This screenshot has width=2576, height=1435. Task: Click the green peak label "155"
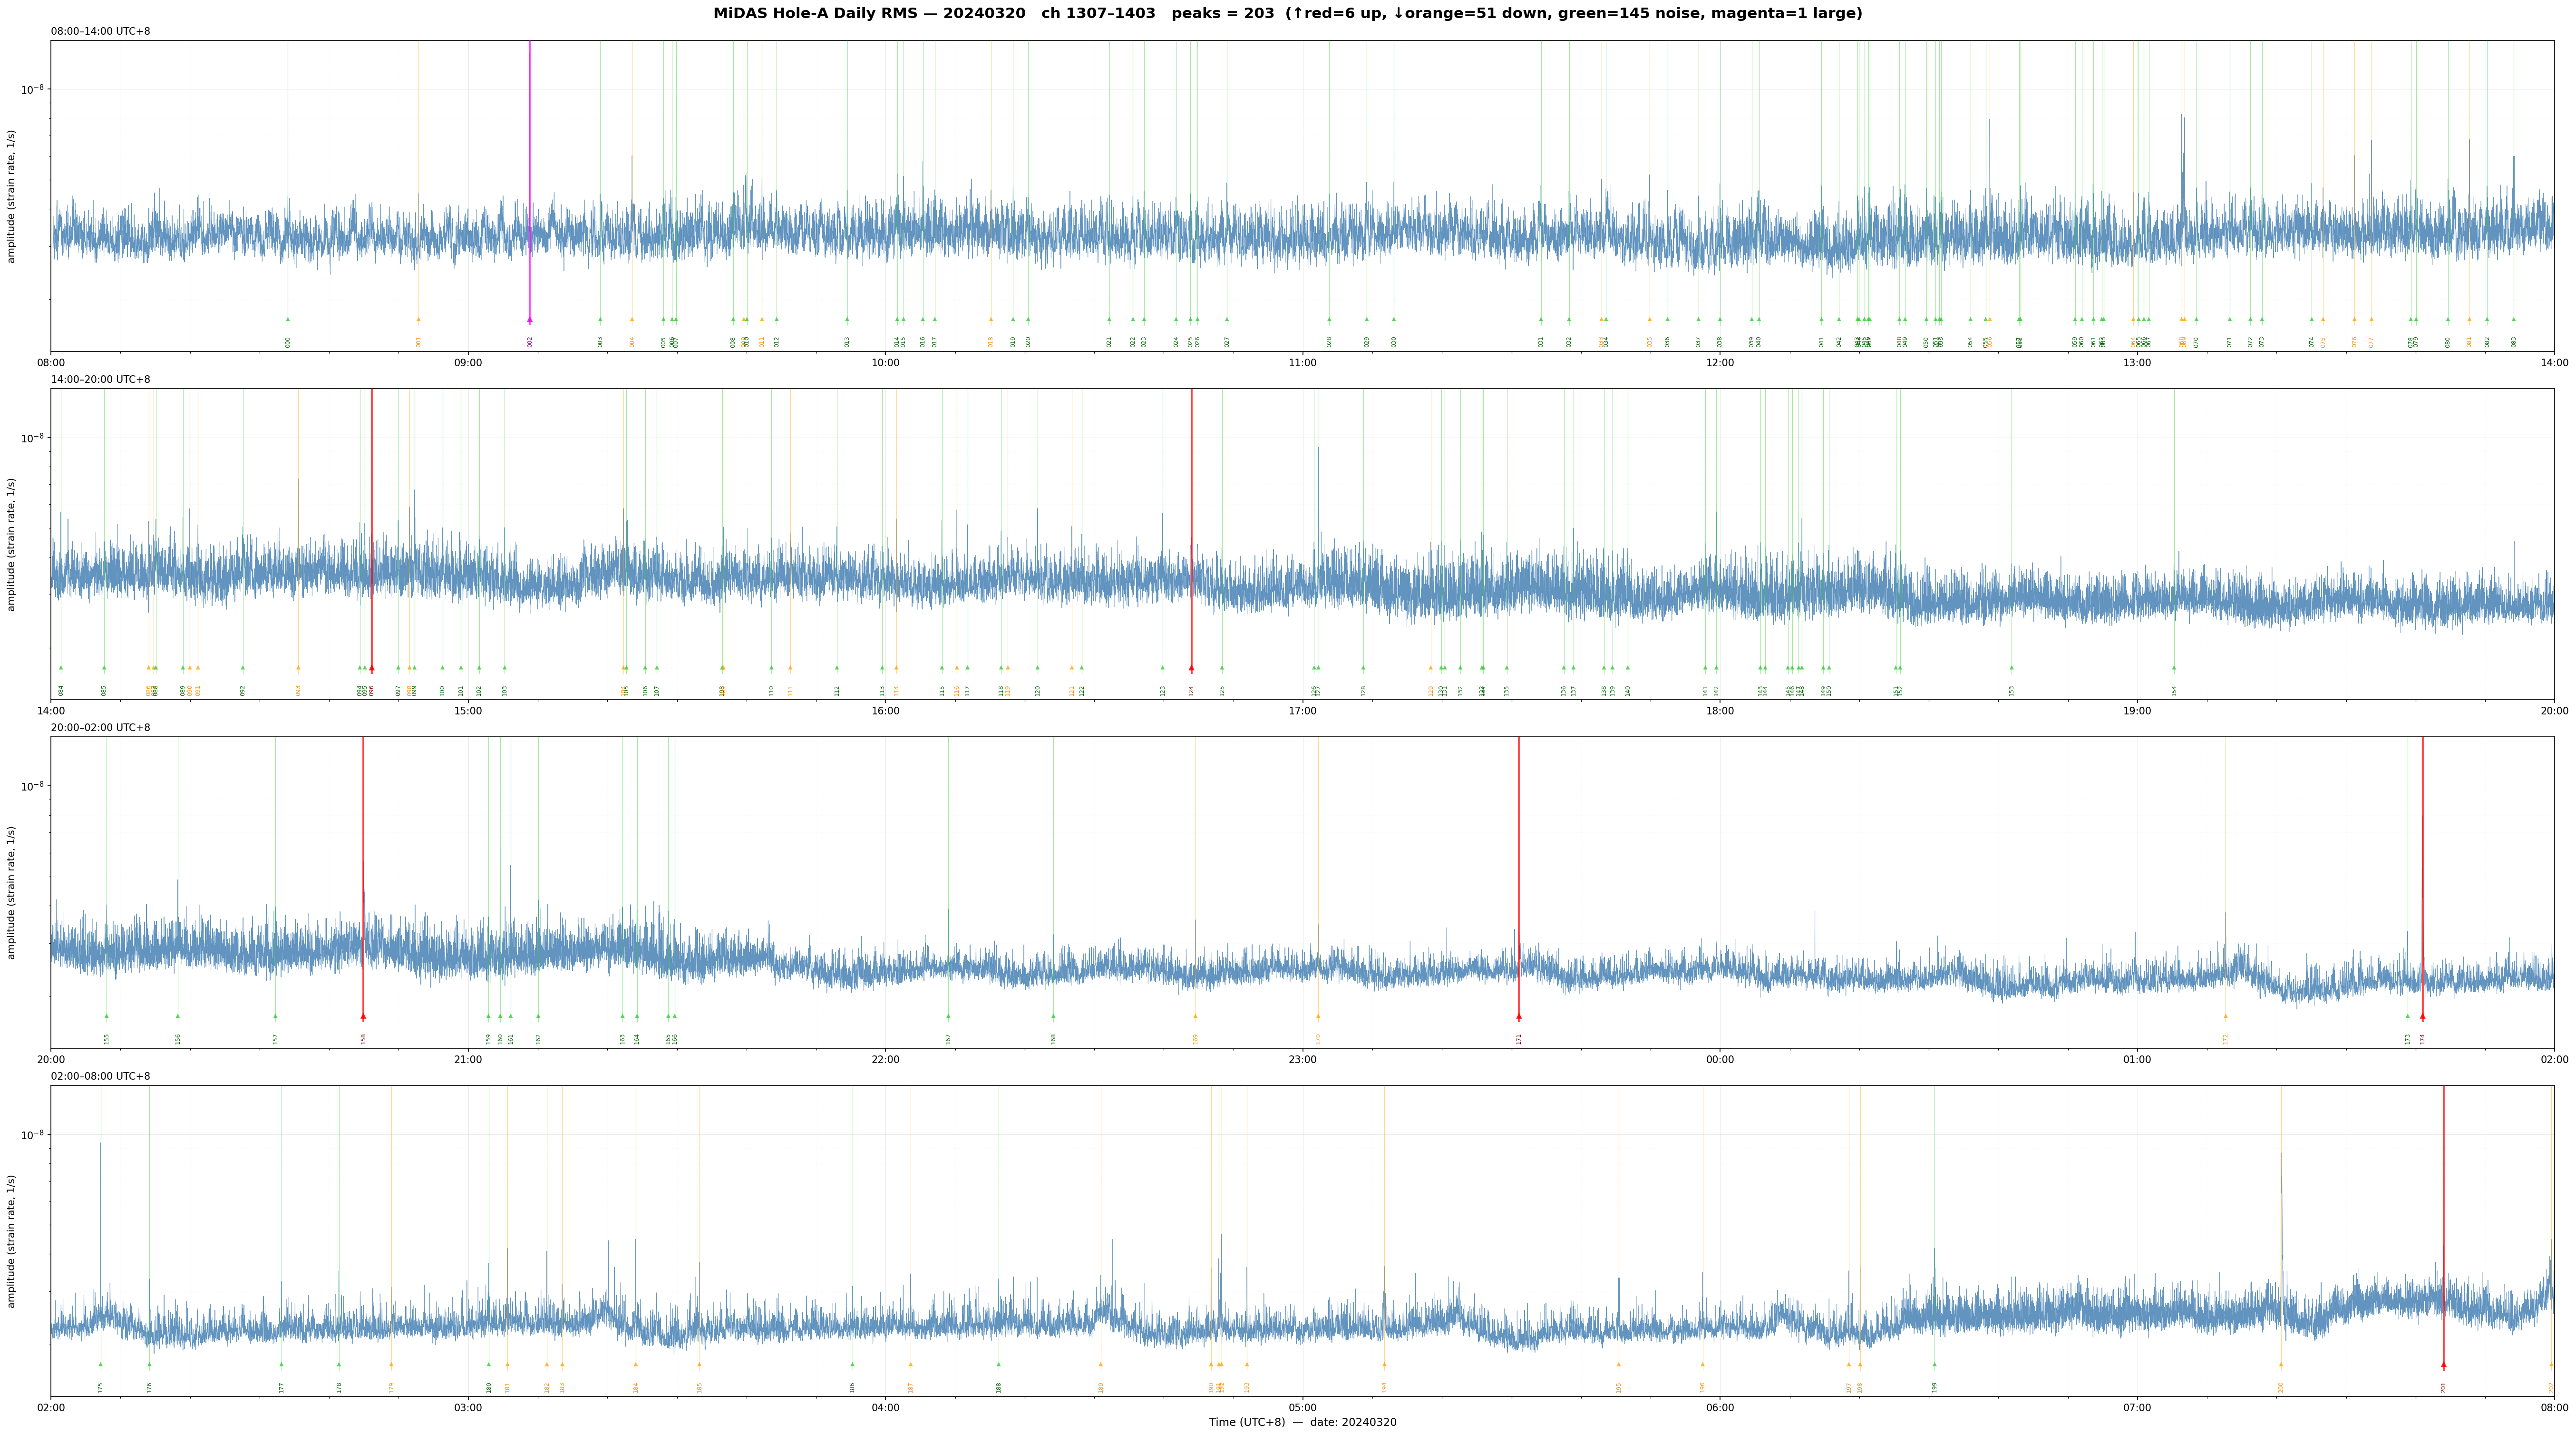click(x=107, y=1039)
